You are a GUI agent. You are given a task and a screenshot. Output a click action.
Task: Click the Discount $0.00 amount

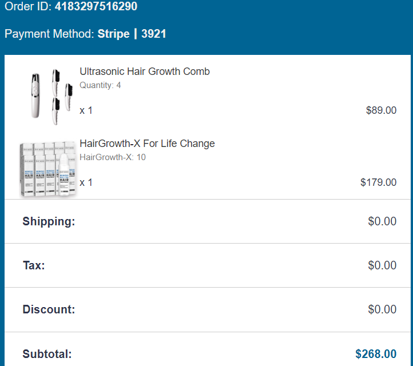[382, 309]
